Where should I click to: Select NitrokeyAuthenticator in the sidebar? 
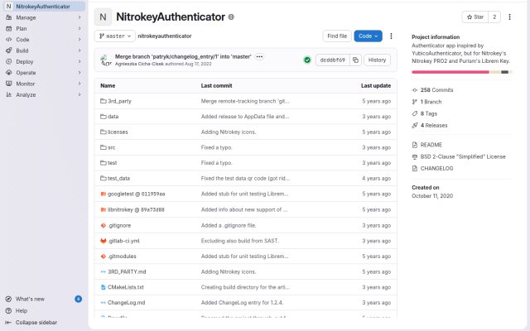pyautogui.click(x=44, y=7)
